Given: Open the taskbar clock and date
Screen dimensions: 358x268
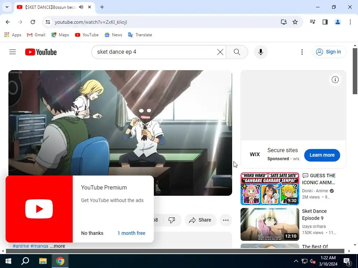Looking at the screenshot, I should [328, 261].
